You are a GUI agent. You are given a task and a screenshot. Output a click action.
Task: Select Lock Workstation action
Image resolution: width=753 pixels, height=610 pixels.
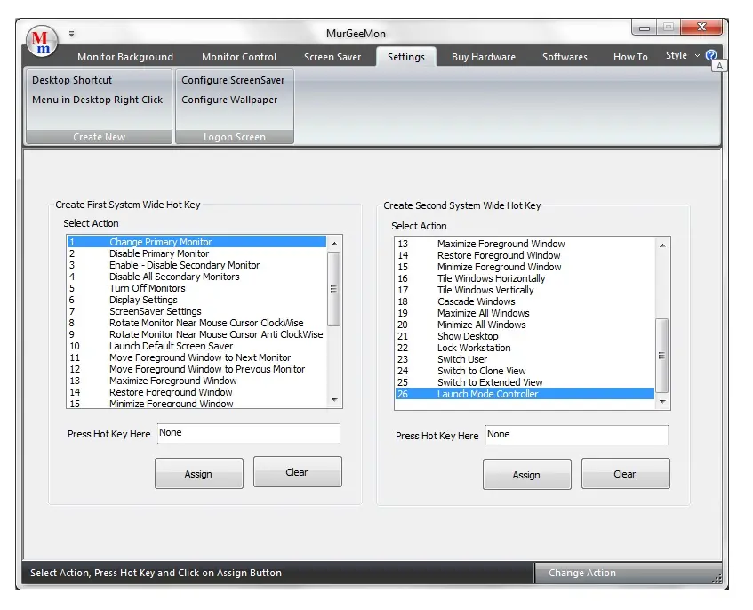tap(525, 348)
